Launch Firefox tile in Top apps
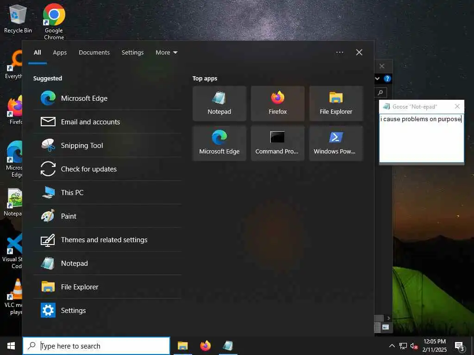Screen dimensions: 474x355 click(x=278, y=104)
